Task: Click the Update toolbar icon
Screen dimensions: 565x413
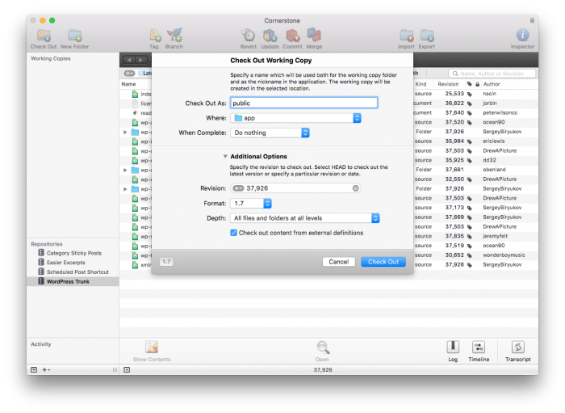Action: tap(270, 36)
